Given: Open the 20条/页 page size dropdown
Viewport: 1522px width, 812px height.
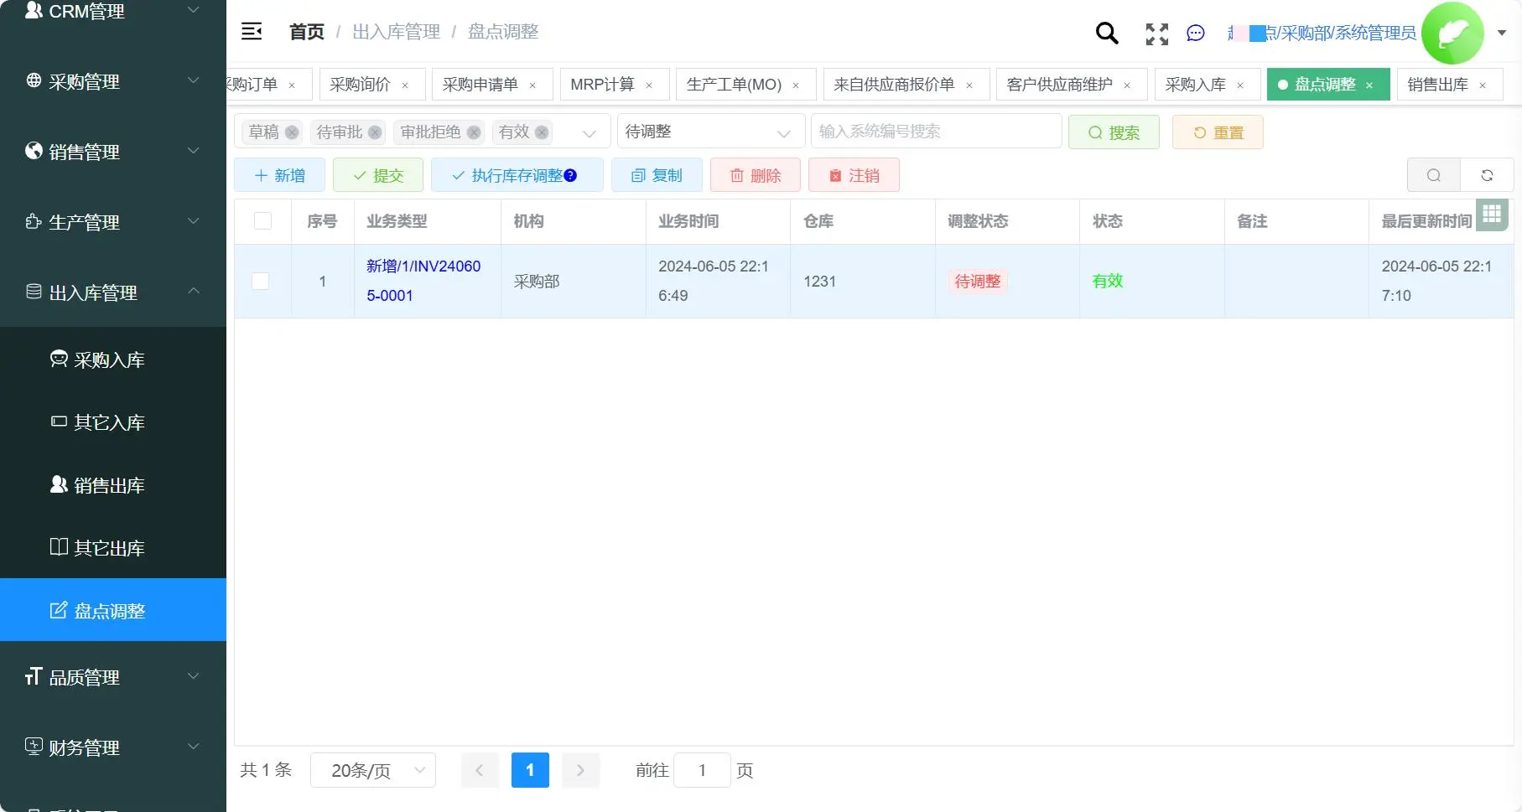Looking at the screenshot, I should pos(372,769).
